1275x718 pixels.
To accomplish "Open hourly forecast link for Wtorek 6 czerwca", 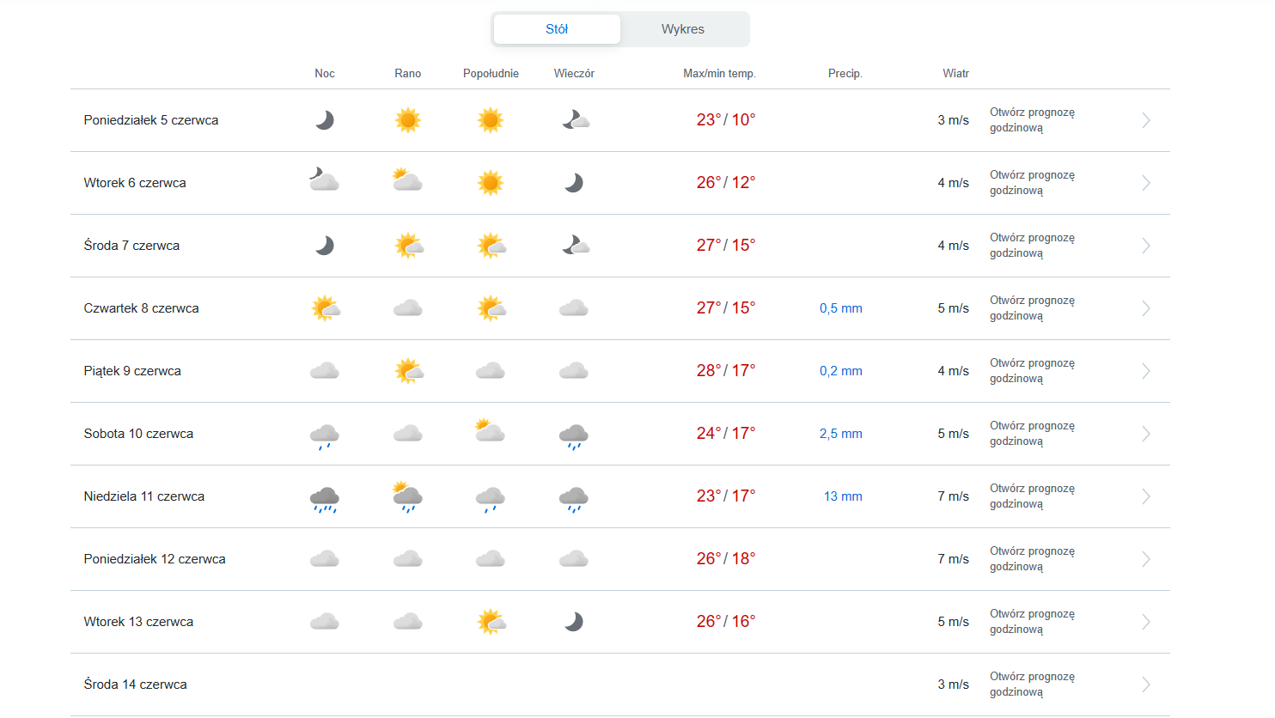I will point(1032,183).
